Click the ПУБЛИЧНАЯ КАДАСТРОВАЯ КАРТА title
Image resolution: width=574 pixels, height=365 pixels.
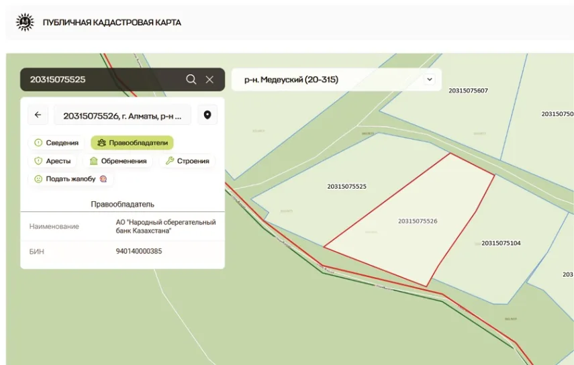click(111, 23)
